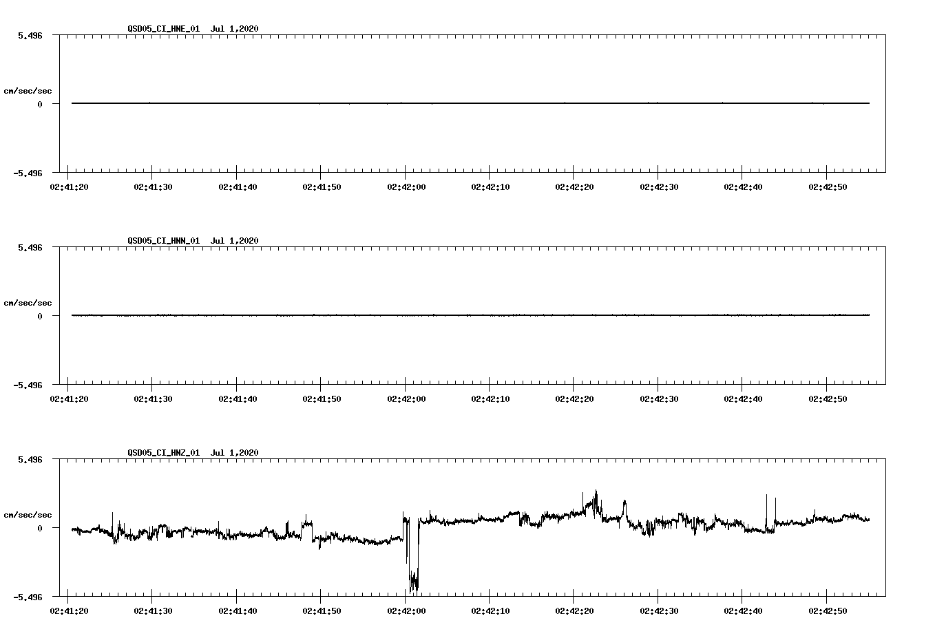Image resolution: width=935 pixels, height=636 pixels.
Task: Select the 5.496 upper limit on HNZ plot
Action: pyautogui.click(x=30, y=458)
